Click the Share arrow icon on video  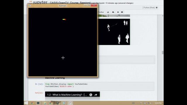(x=96, y=95)
